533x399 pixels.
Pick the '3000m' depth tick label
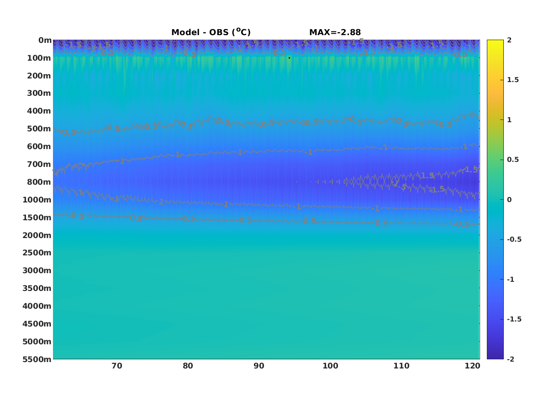point(37,270)
